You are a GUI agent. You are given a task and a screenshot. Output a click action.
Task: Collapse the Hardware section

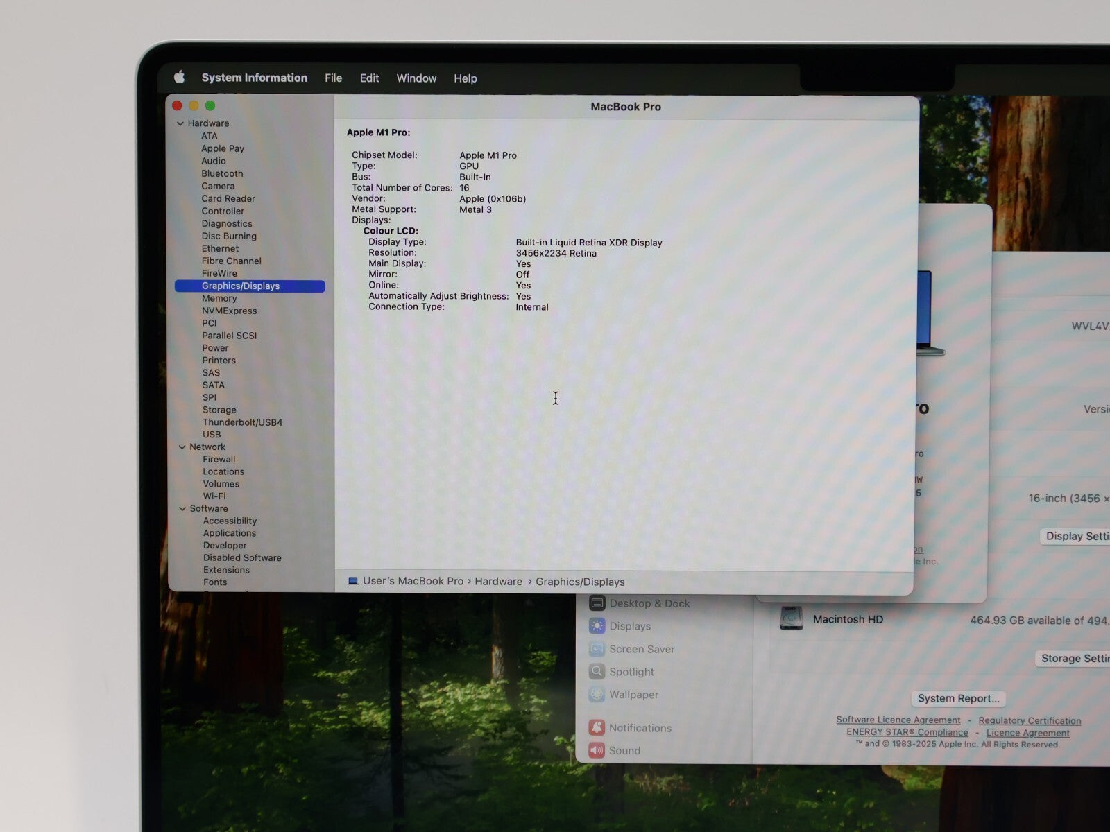coord(180,123)
